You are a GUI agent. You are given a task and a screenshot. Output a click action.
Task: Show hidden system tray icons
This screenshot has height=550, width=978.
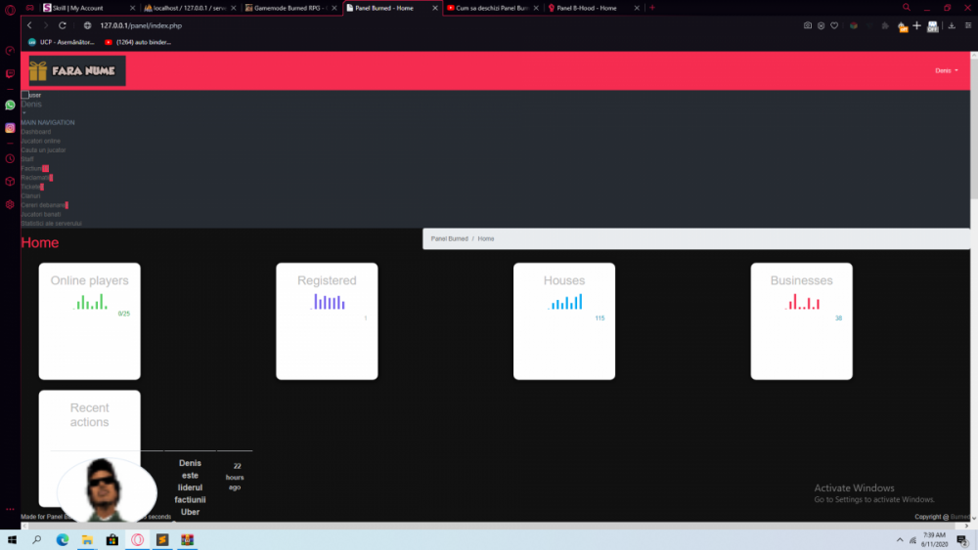click(x=900, y=540)
